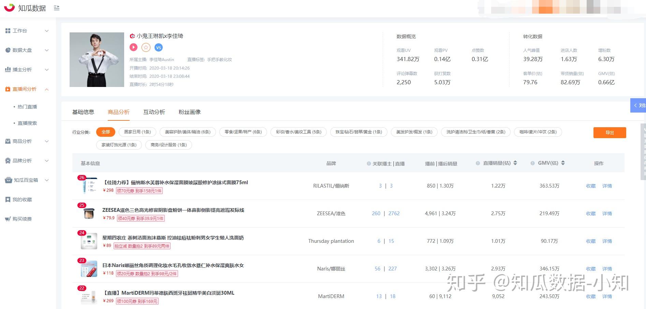646x309 pixels.
Task: Click the orange 导出 button
Action: point(610,133)
